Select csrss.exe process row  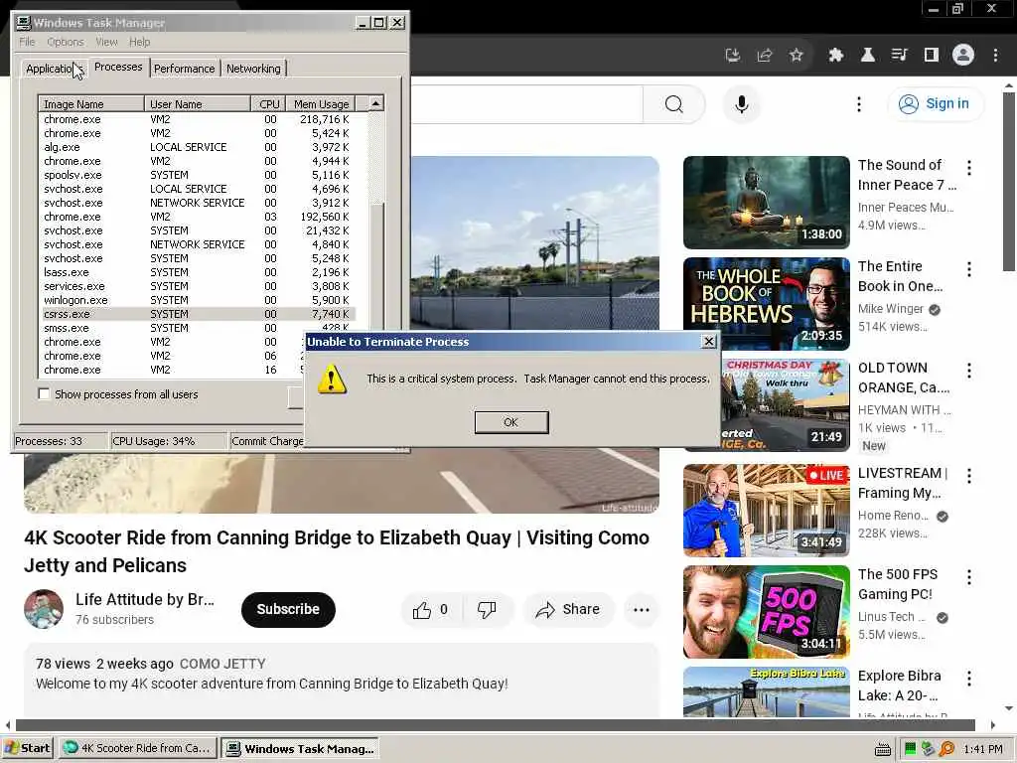[197, 314]
